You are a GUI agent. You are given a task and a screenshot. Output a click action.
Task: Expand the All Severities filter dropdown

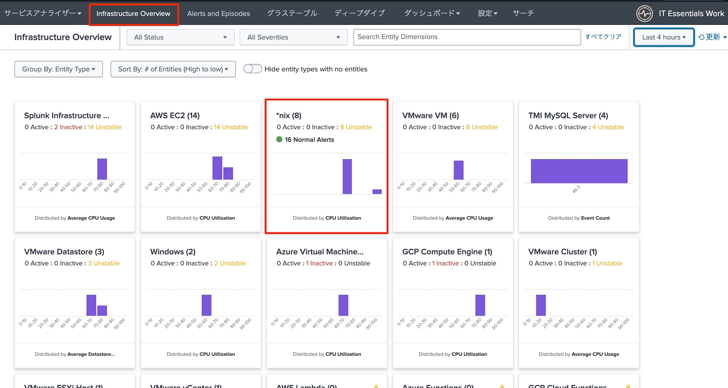point(294,37)
